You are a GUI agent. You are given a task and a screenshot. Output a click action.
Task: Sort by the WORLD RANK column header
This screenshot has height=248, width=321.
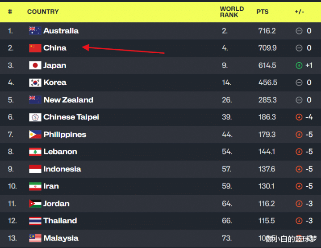point(232,12)
